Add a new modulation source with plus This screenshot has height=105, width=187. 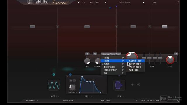click(132, 85)
